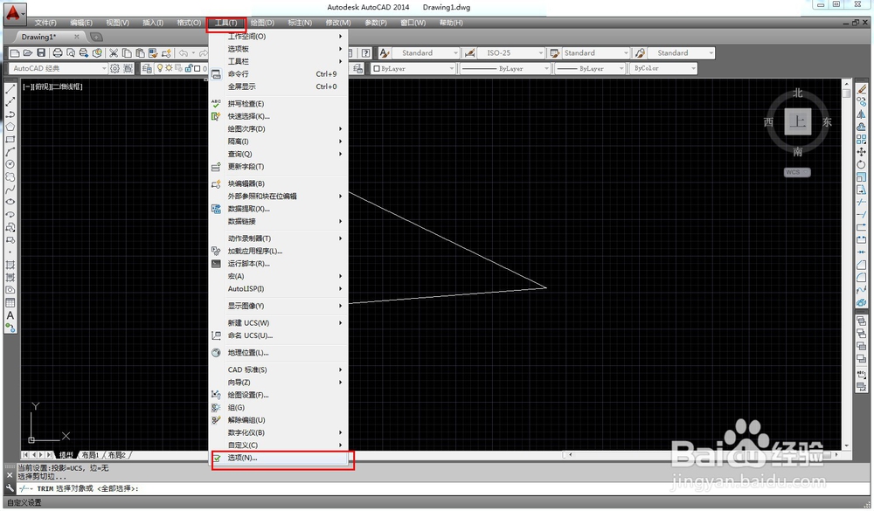Select the Line draw tool
The image size is (874, 511).
[x=10, y=88]
